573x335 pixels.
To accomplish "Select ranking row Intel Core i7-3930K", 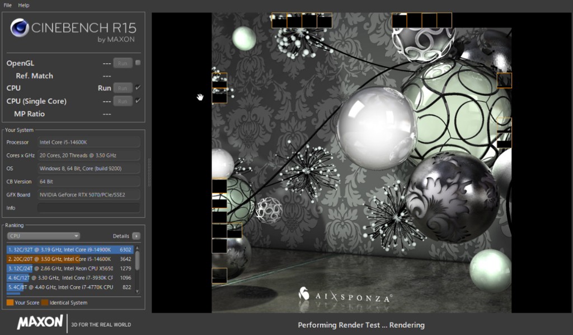I will [x=70, y=278].
